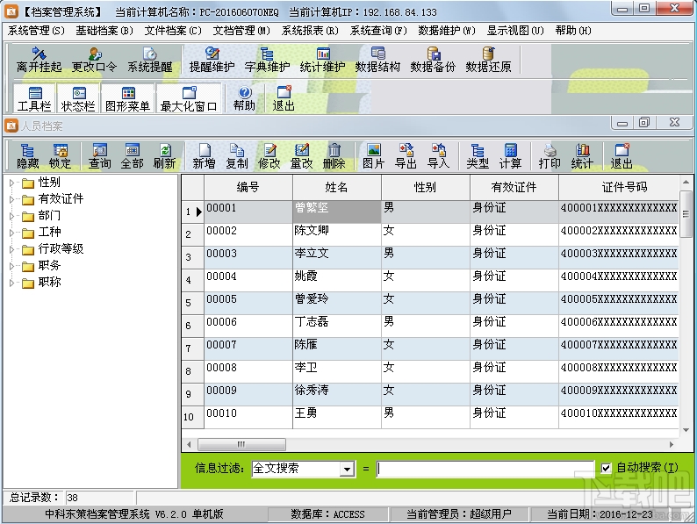Click the 修改 edit icon
Image resolution: width=697 pixels, height=524 pixels.
click(269, 156)
